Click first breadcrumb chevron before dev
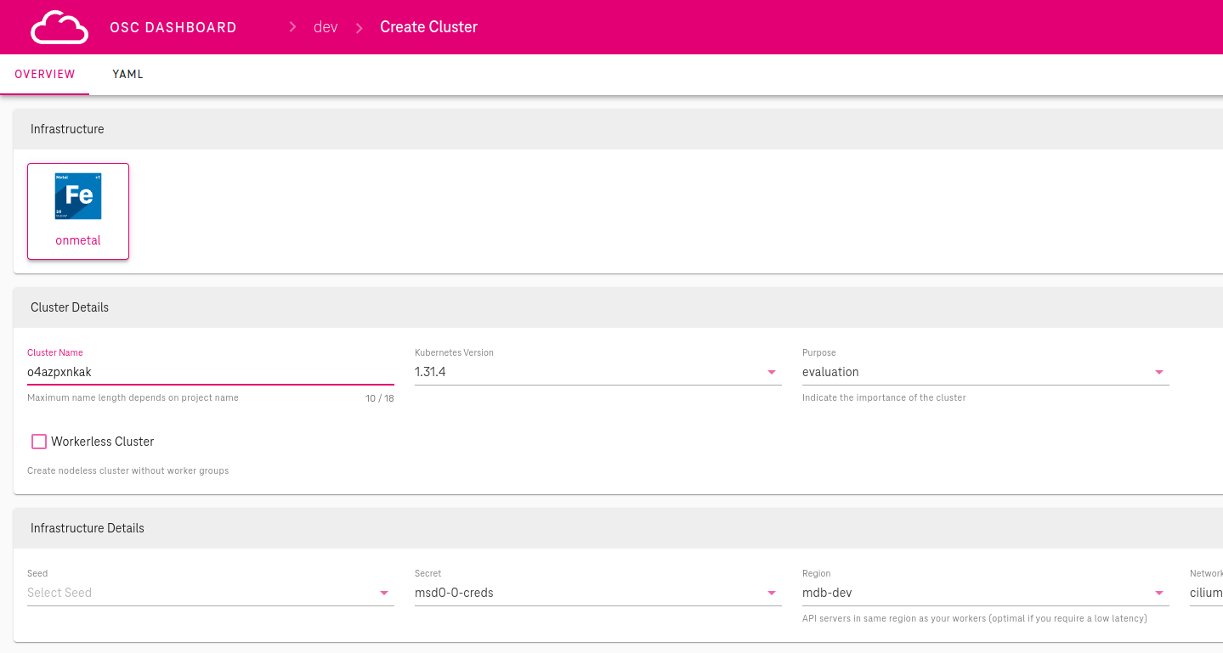Image resolution: width=1223 pixels, height=653 pixels. coord(292,27)
